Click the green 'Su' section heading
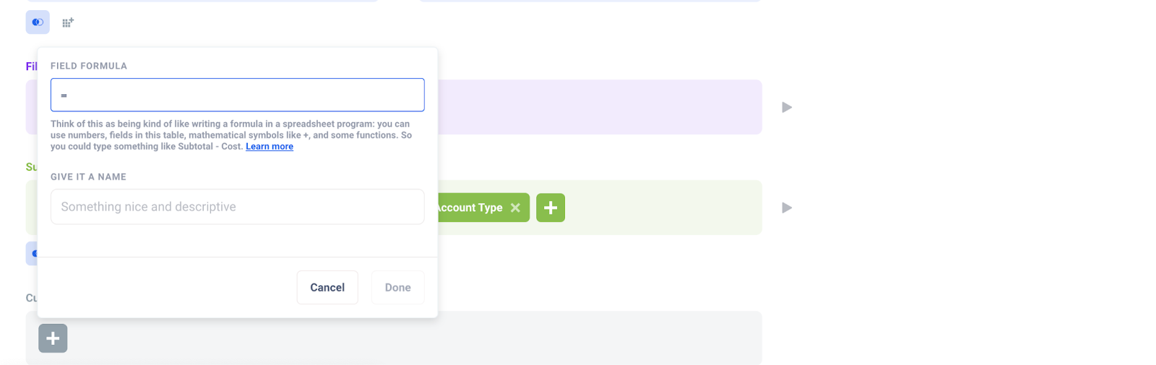 pos(32,167)
